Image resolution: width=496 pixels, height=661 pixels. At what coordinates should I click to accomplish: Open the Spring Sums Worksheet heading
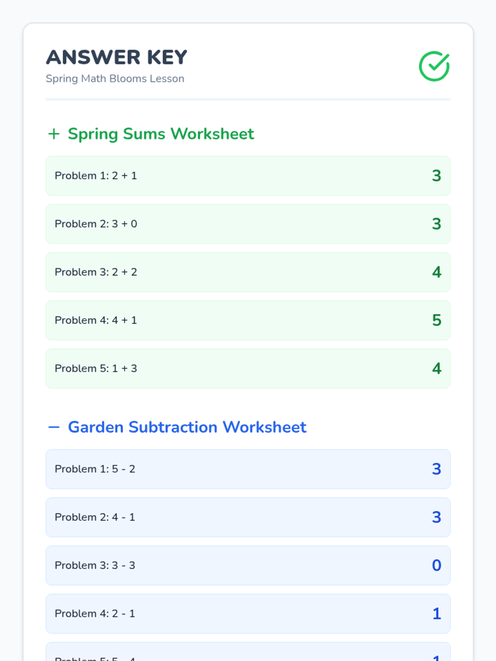(161, 134)
